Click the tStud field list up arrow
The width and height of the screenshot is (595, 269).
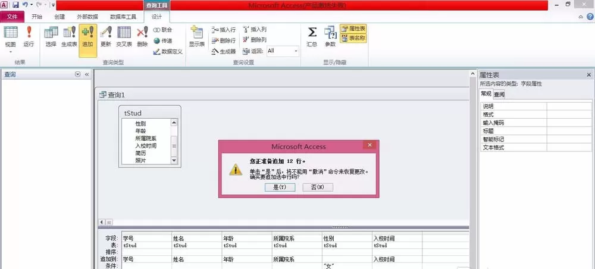click(x=174, y=122)
